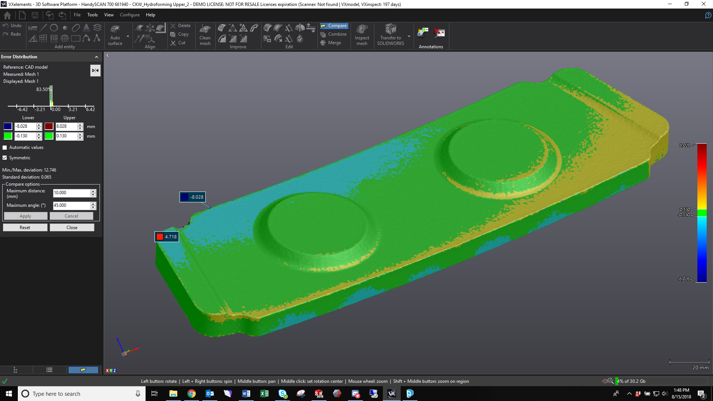Uncheck the Symmetric checkbox
This screenshot has height=401, width=713.
pos(5,158)
